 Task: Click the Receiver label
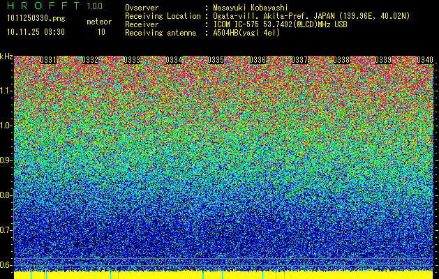click(142, 24)
